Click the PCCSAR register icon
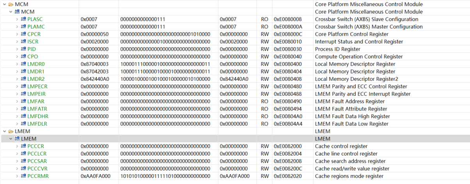This screenshot has width=470, height=184. pyautogui.click(x=23, y=161)
